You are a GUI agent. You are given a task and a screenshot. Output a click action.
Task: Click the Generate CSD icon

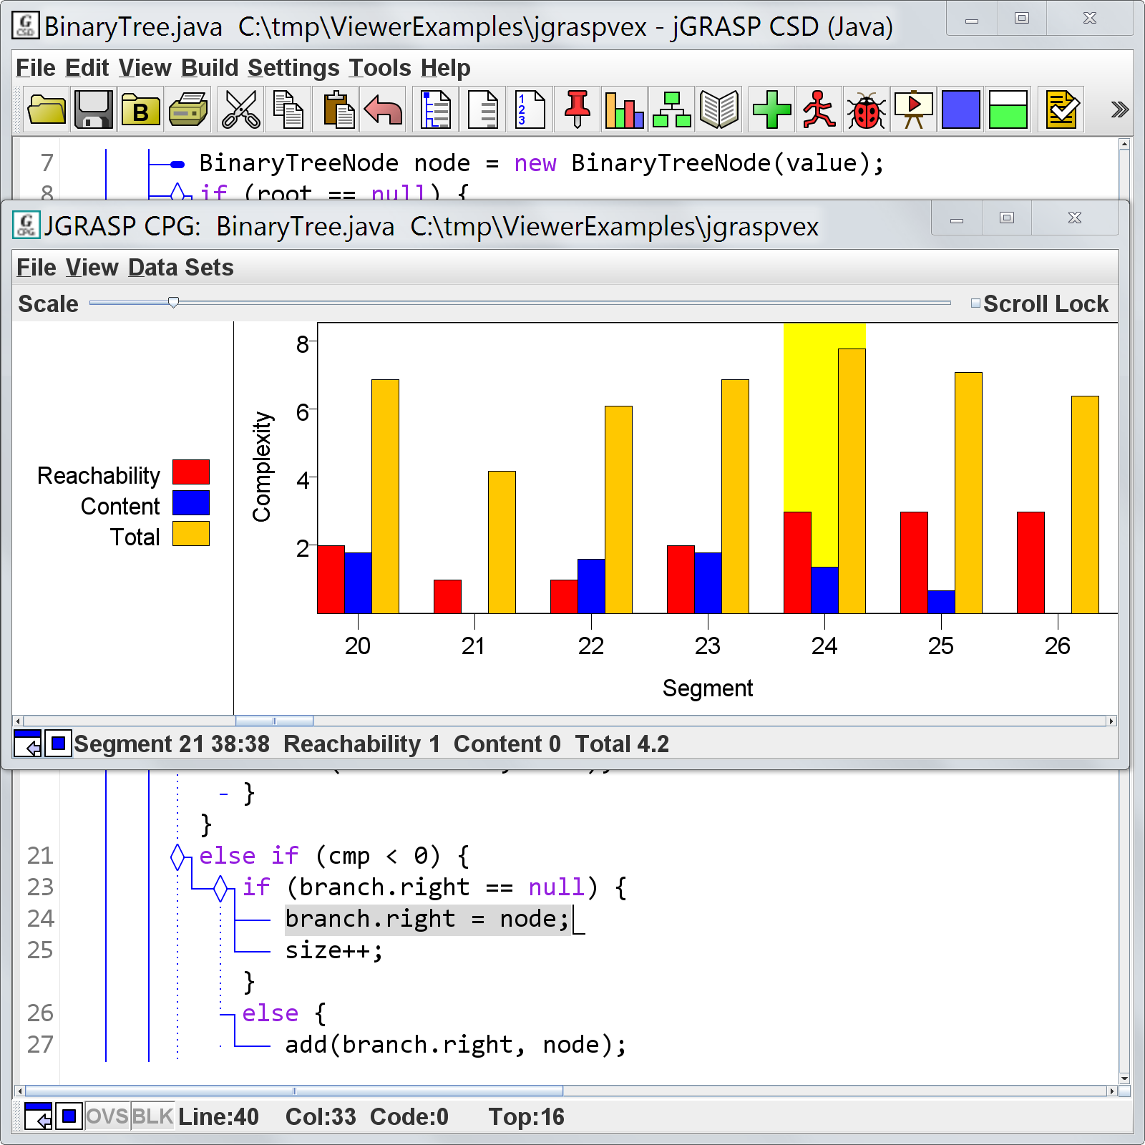(436, 110)
